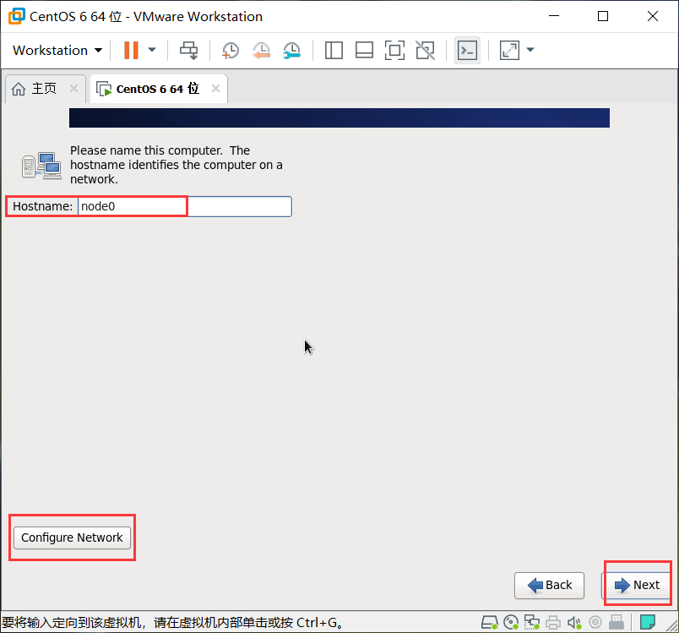Click the VMware Workstation title bar logo
Image resolution: width=679 pixels, height=633 pixels.
click(x=17, y=16)
